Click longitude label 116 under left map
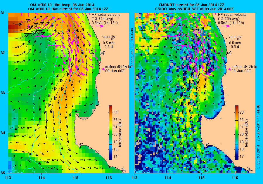 109,178
